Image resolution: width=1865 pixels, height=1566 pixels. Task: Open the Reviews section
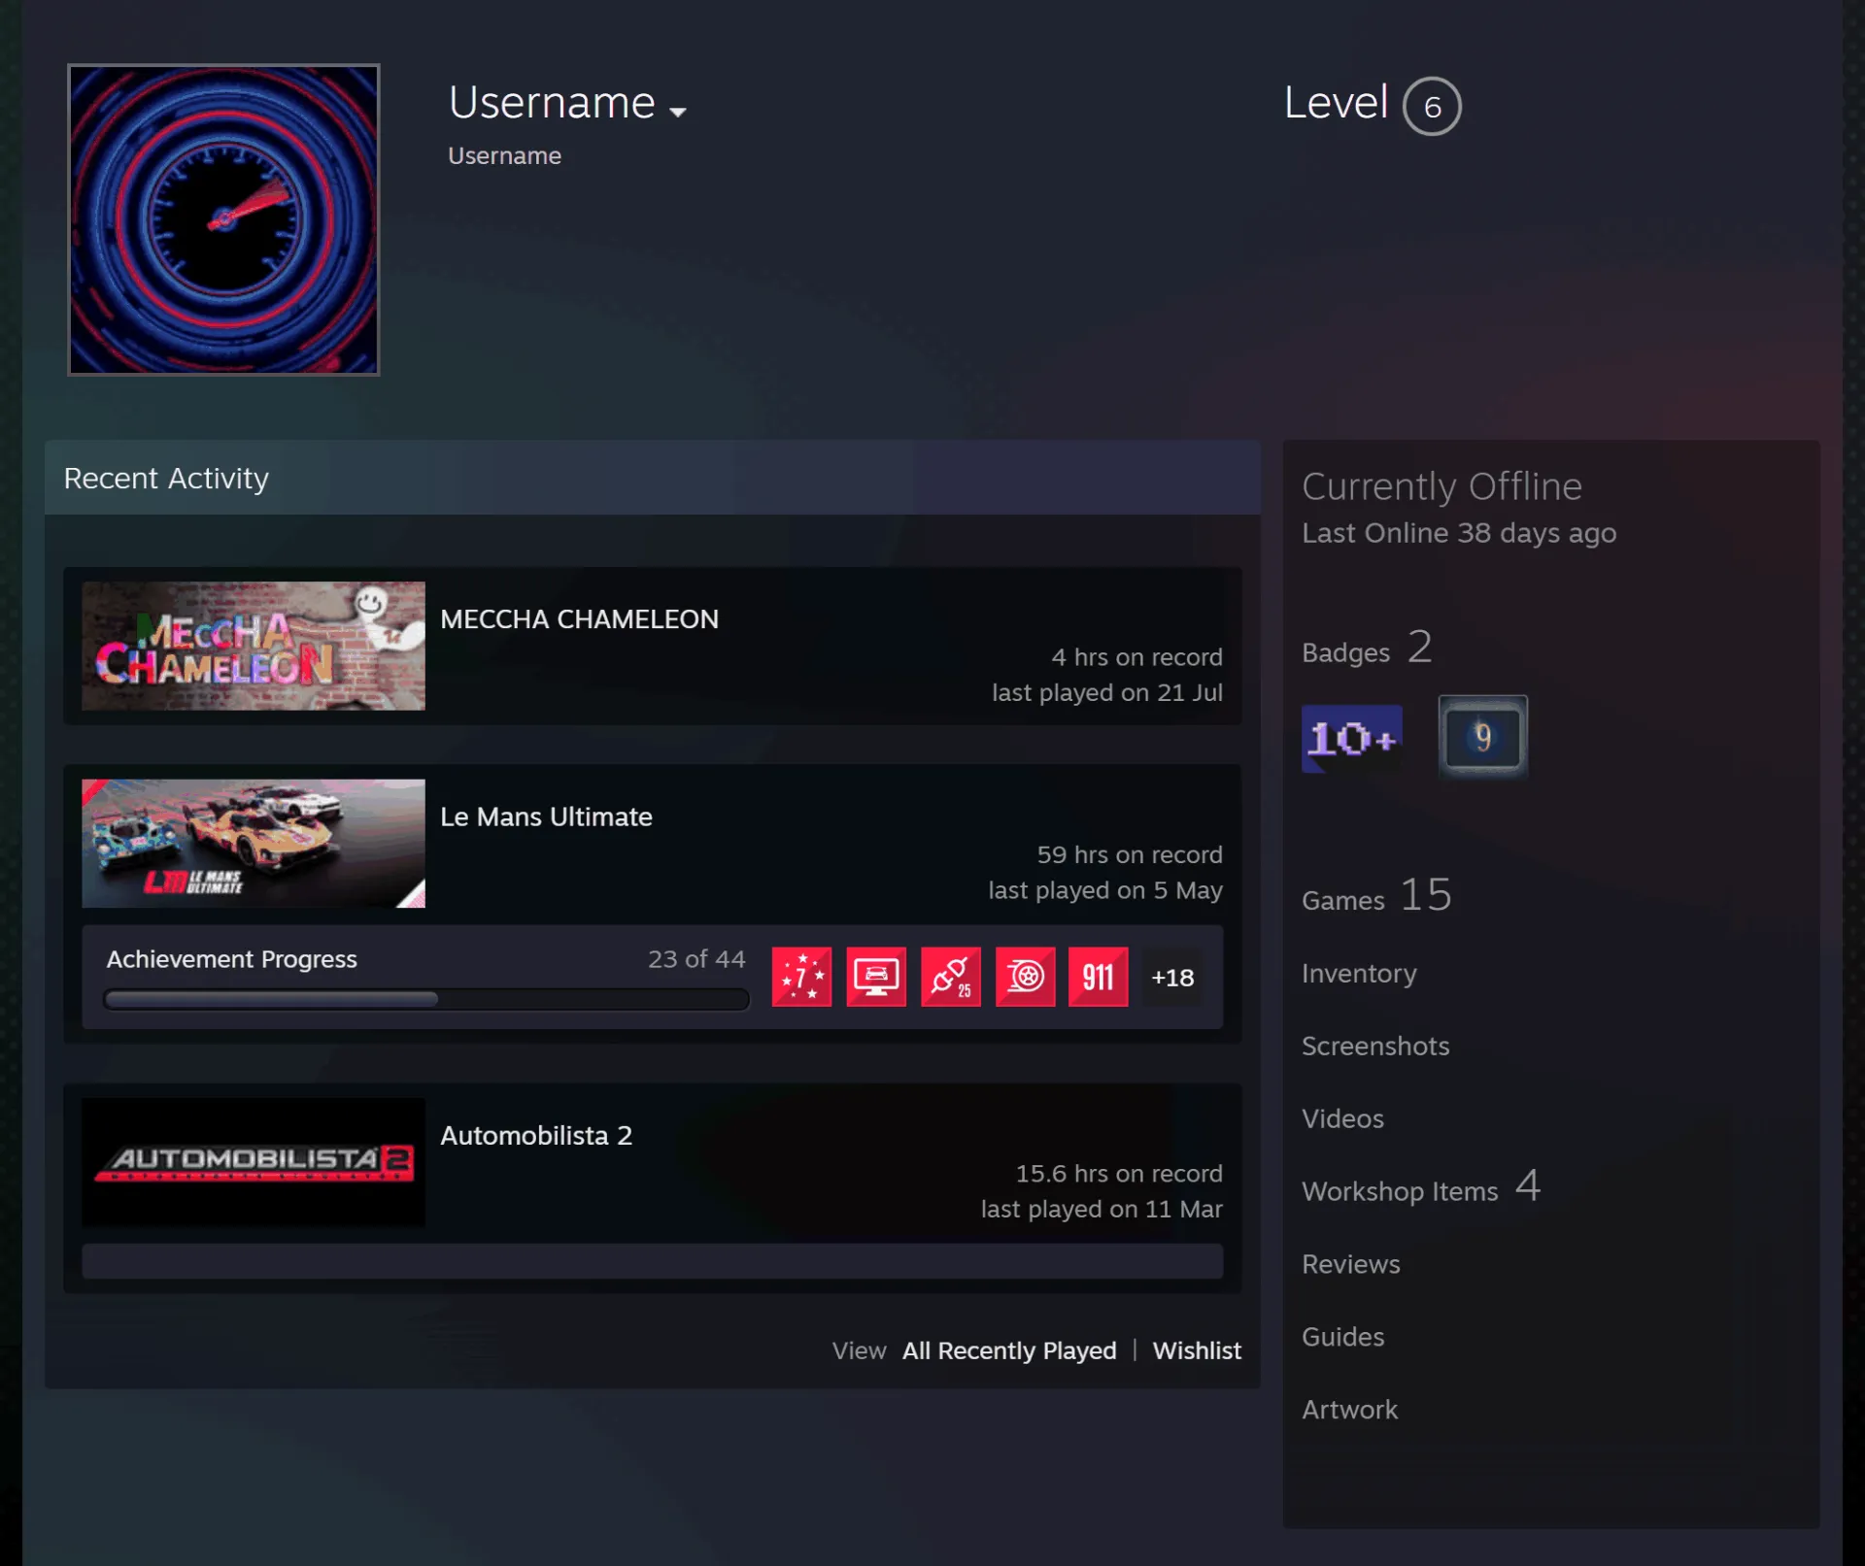coord(1351,1265)
